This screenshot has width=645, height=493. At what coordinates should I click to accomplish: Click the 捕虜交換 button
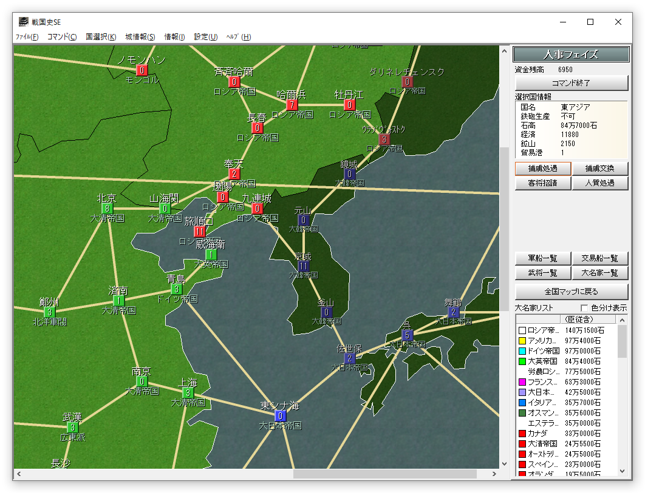click(x=599, y=168)
